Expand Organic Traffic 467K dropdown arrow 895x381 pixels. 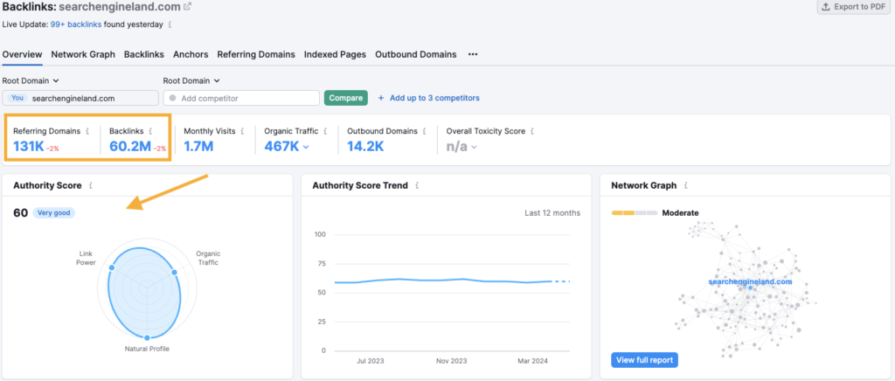pyautogui.click(x=306, y=147)
